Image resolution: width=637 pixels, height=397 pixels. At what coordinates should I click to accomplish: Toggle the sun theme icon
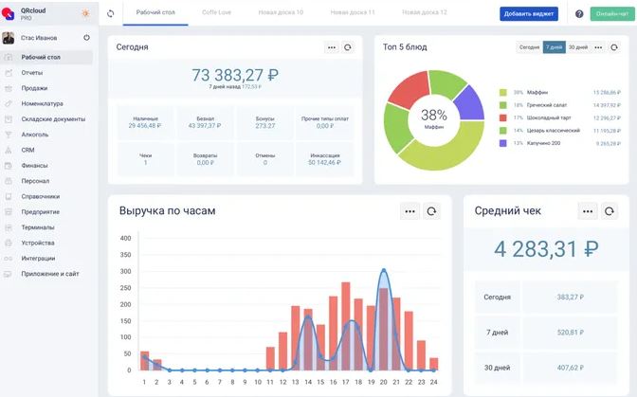[85, 13]
